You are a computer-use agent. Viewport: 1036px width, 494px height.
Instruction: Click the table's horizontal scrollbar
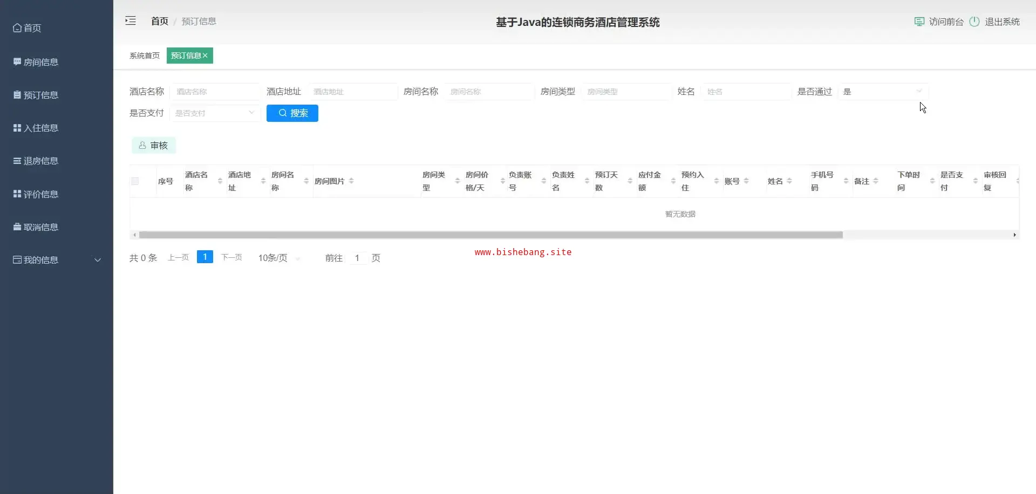(490, 235)
